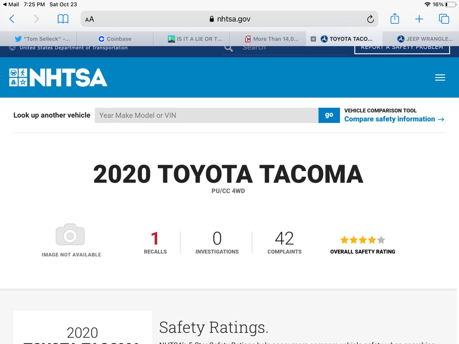Tap the Wi-Fi status icon

(x=427, y=4)
